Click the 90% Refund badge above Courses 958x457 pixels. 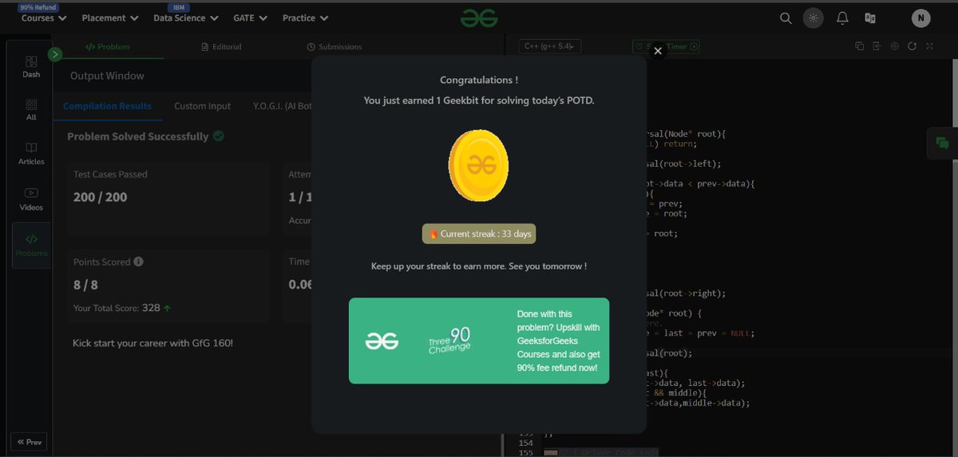point(38,7)
